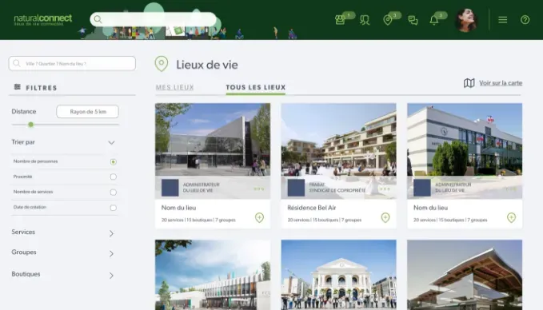
Task: Click the plus icon on Résidence Bel Air card
Action: coord(385,217)
